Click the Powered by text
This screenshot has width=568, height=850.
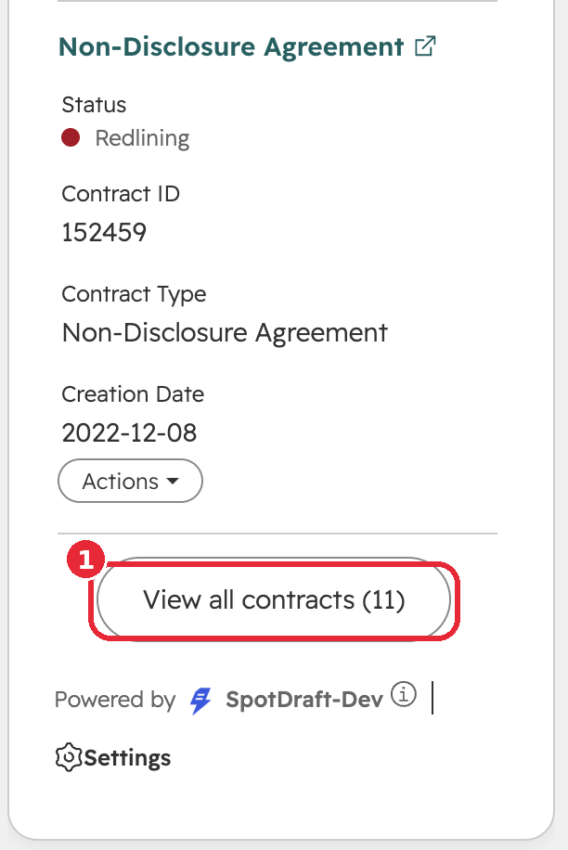115,700
